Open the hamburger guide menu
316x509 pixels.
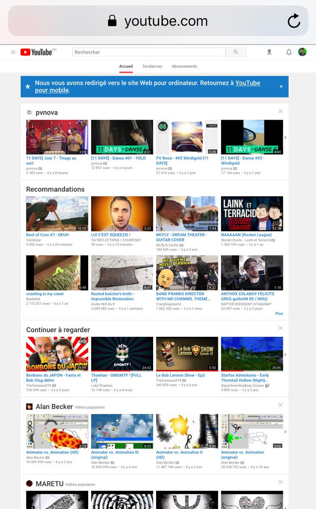pos(13,52)
